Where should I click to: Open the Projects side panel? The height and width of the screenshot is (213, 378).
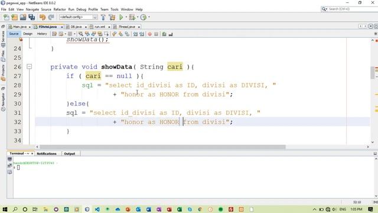(3, 72)
